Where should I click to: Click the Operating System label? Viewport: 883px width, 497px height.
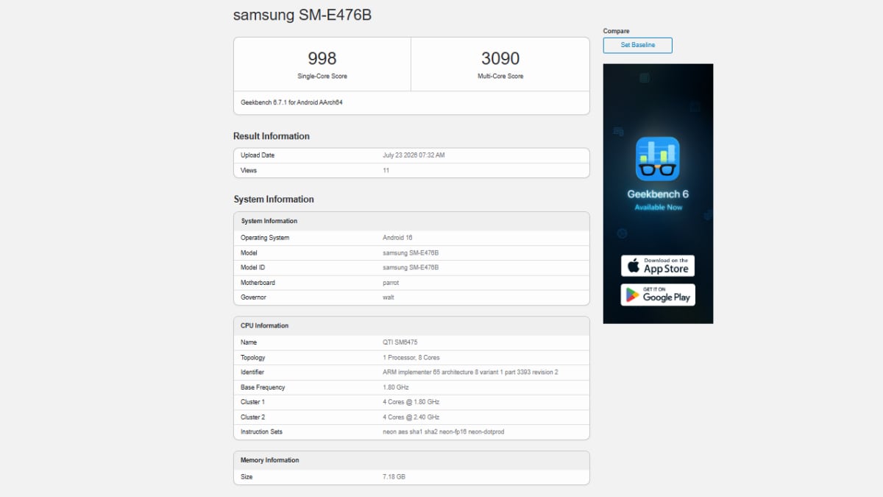(265, 238)
